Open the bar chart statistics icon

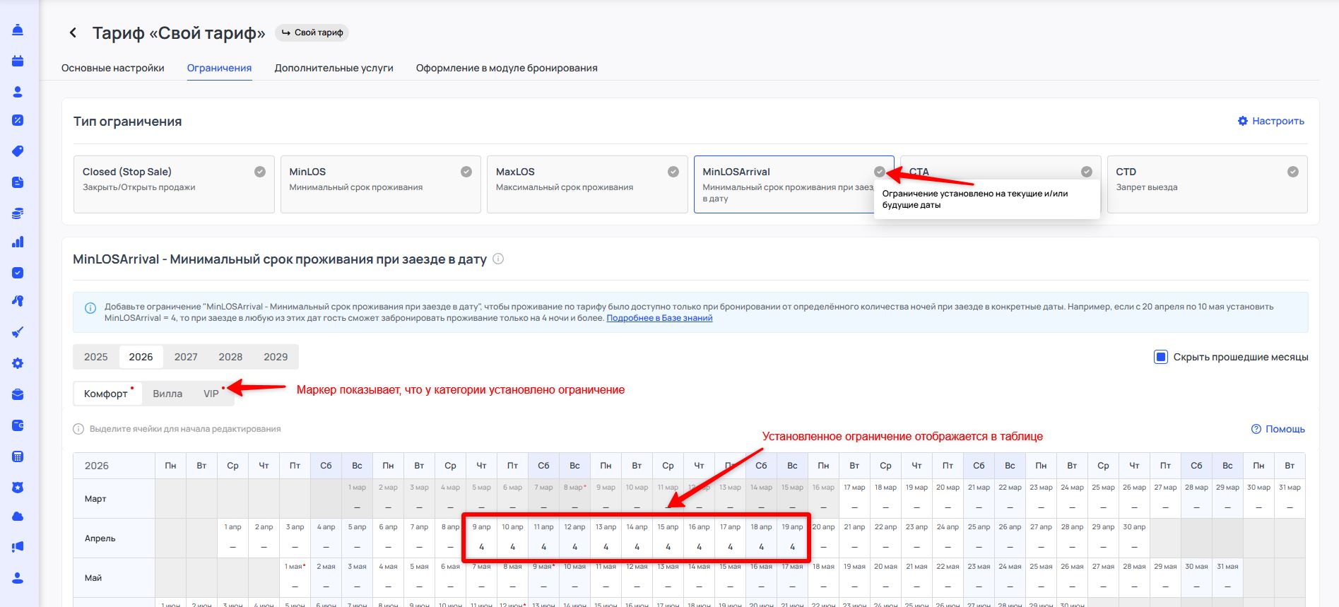(18, 242)
